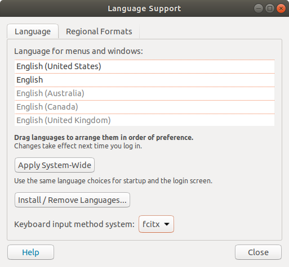Viewport: 289px width, 267px height.
Task: Click the Close button at bottom
Action: click(258, 252)
